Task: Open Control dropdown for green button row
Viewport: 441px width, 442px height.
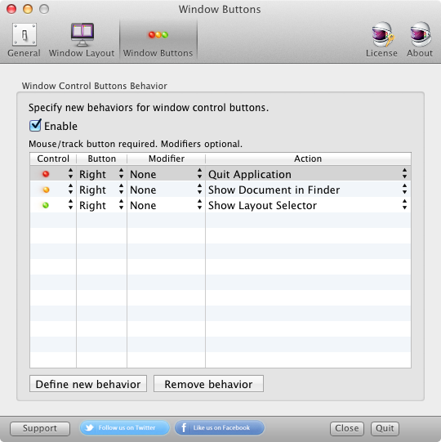Action: pos(53,205)
